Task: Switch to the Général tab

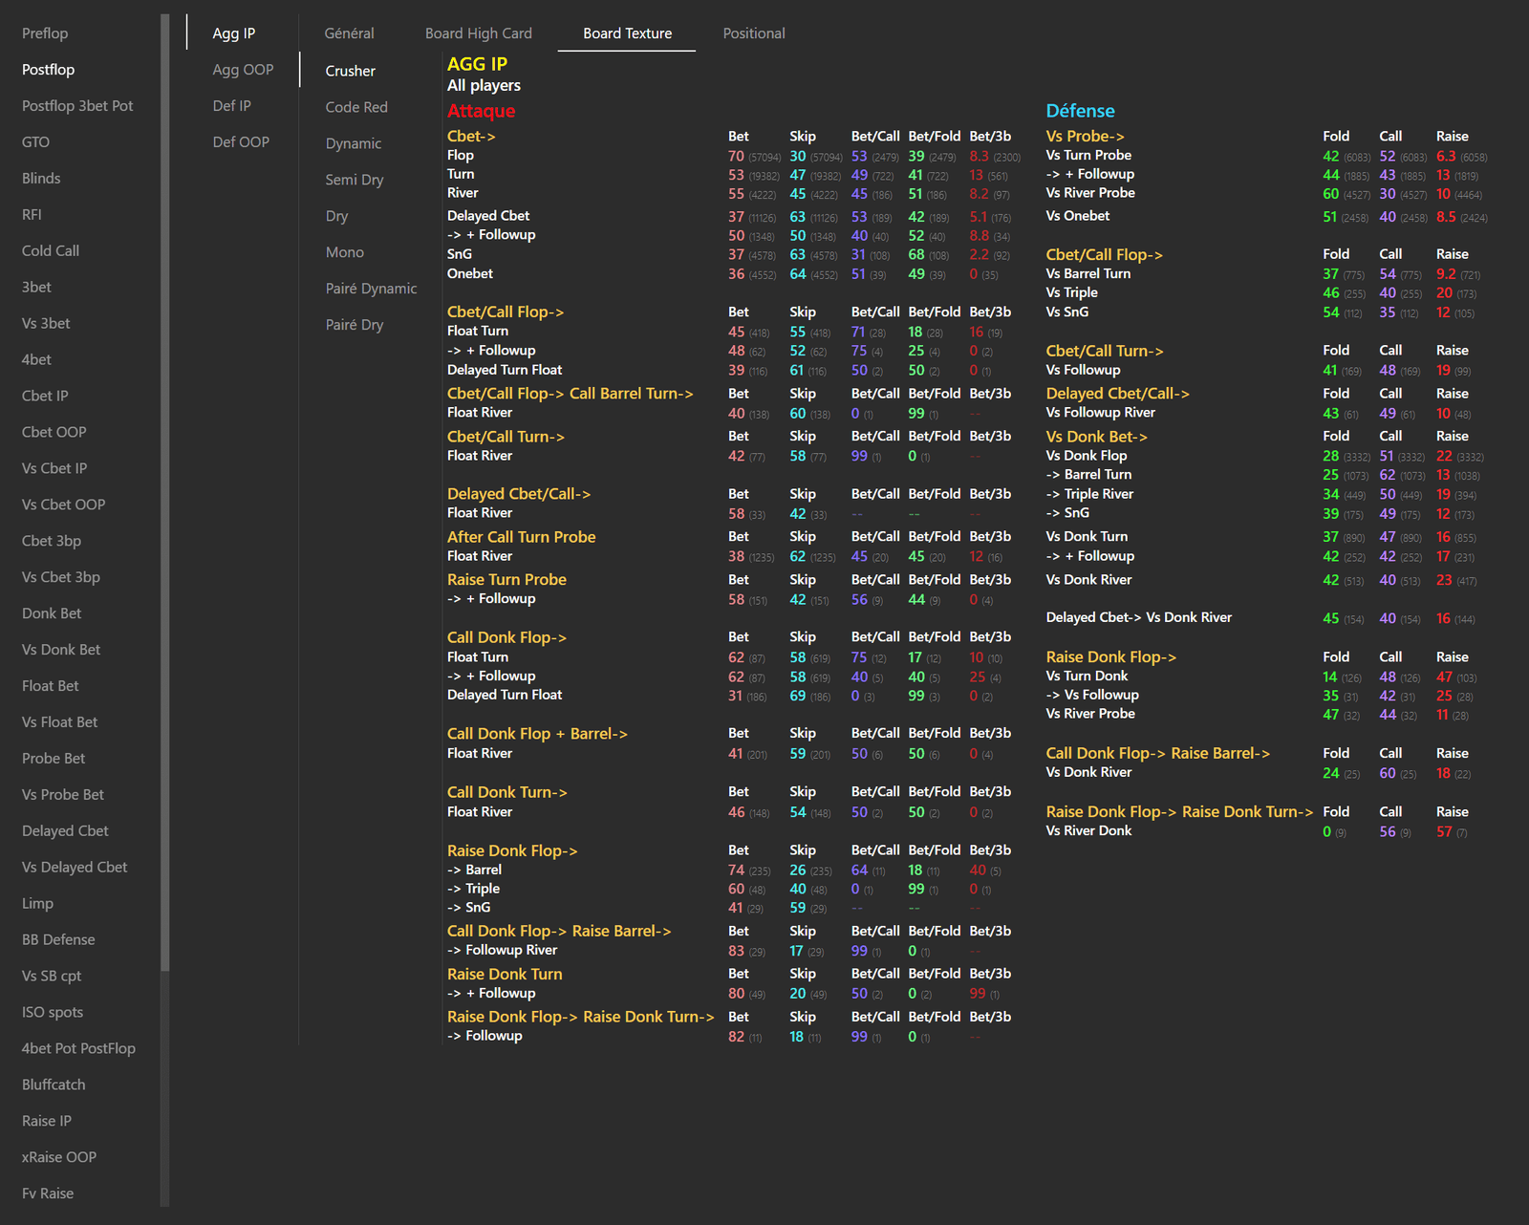Action: 349,33
